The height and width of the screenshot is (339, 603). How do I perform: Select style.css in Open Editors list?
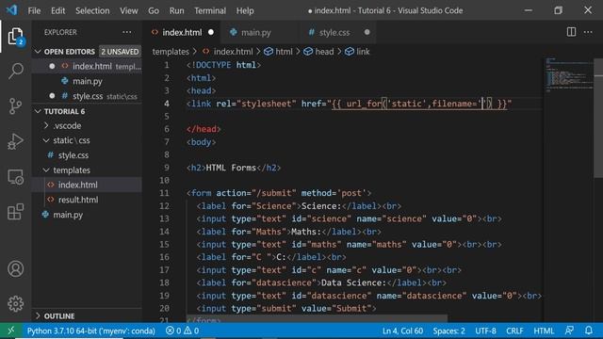click(x=88, y=96)
